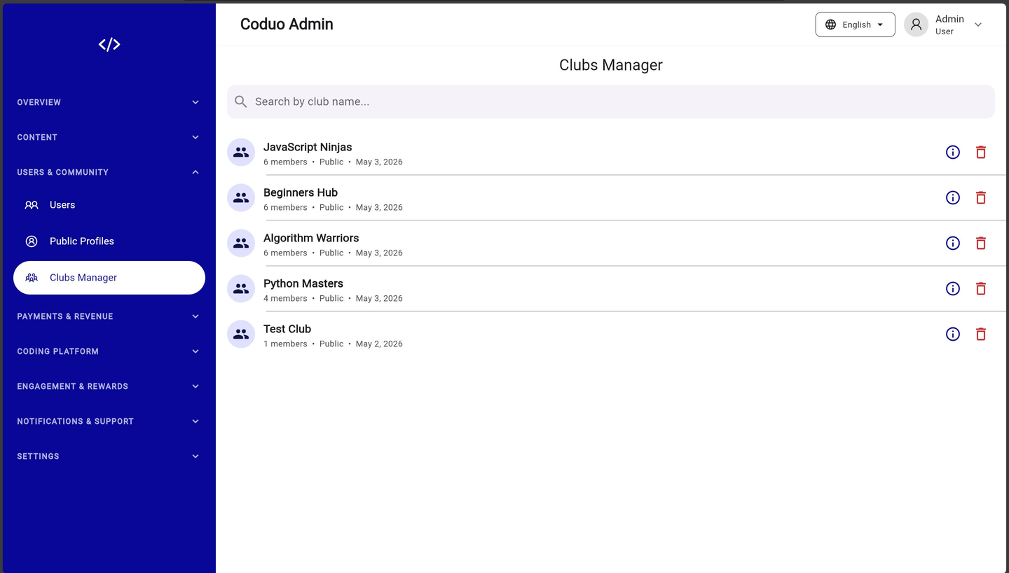Click the 'May 2, 2026' date

(379, 344)
